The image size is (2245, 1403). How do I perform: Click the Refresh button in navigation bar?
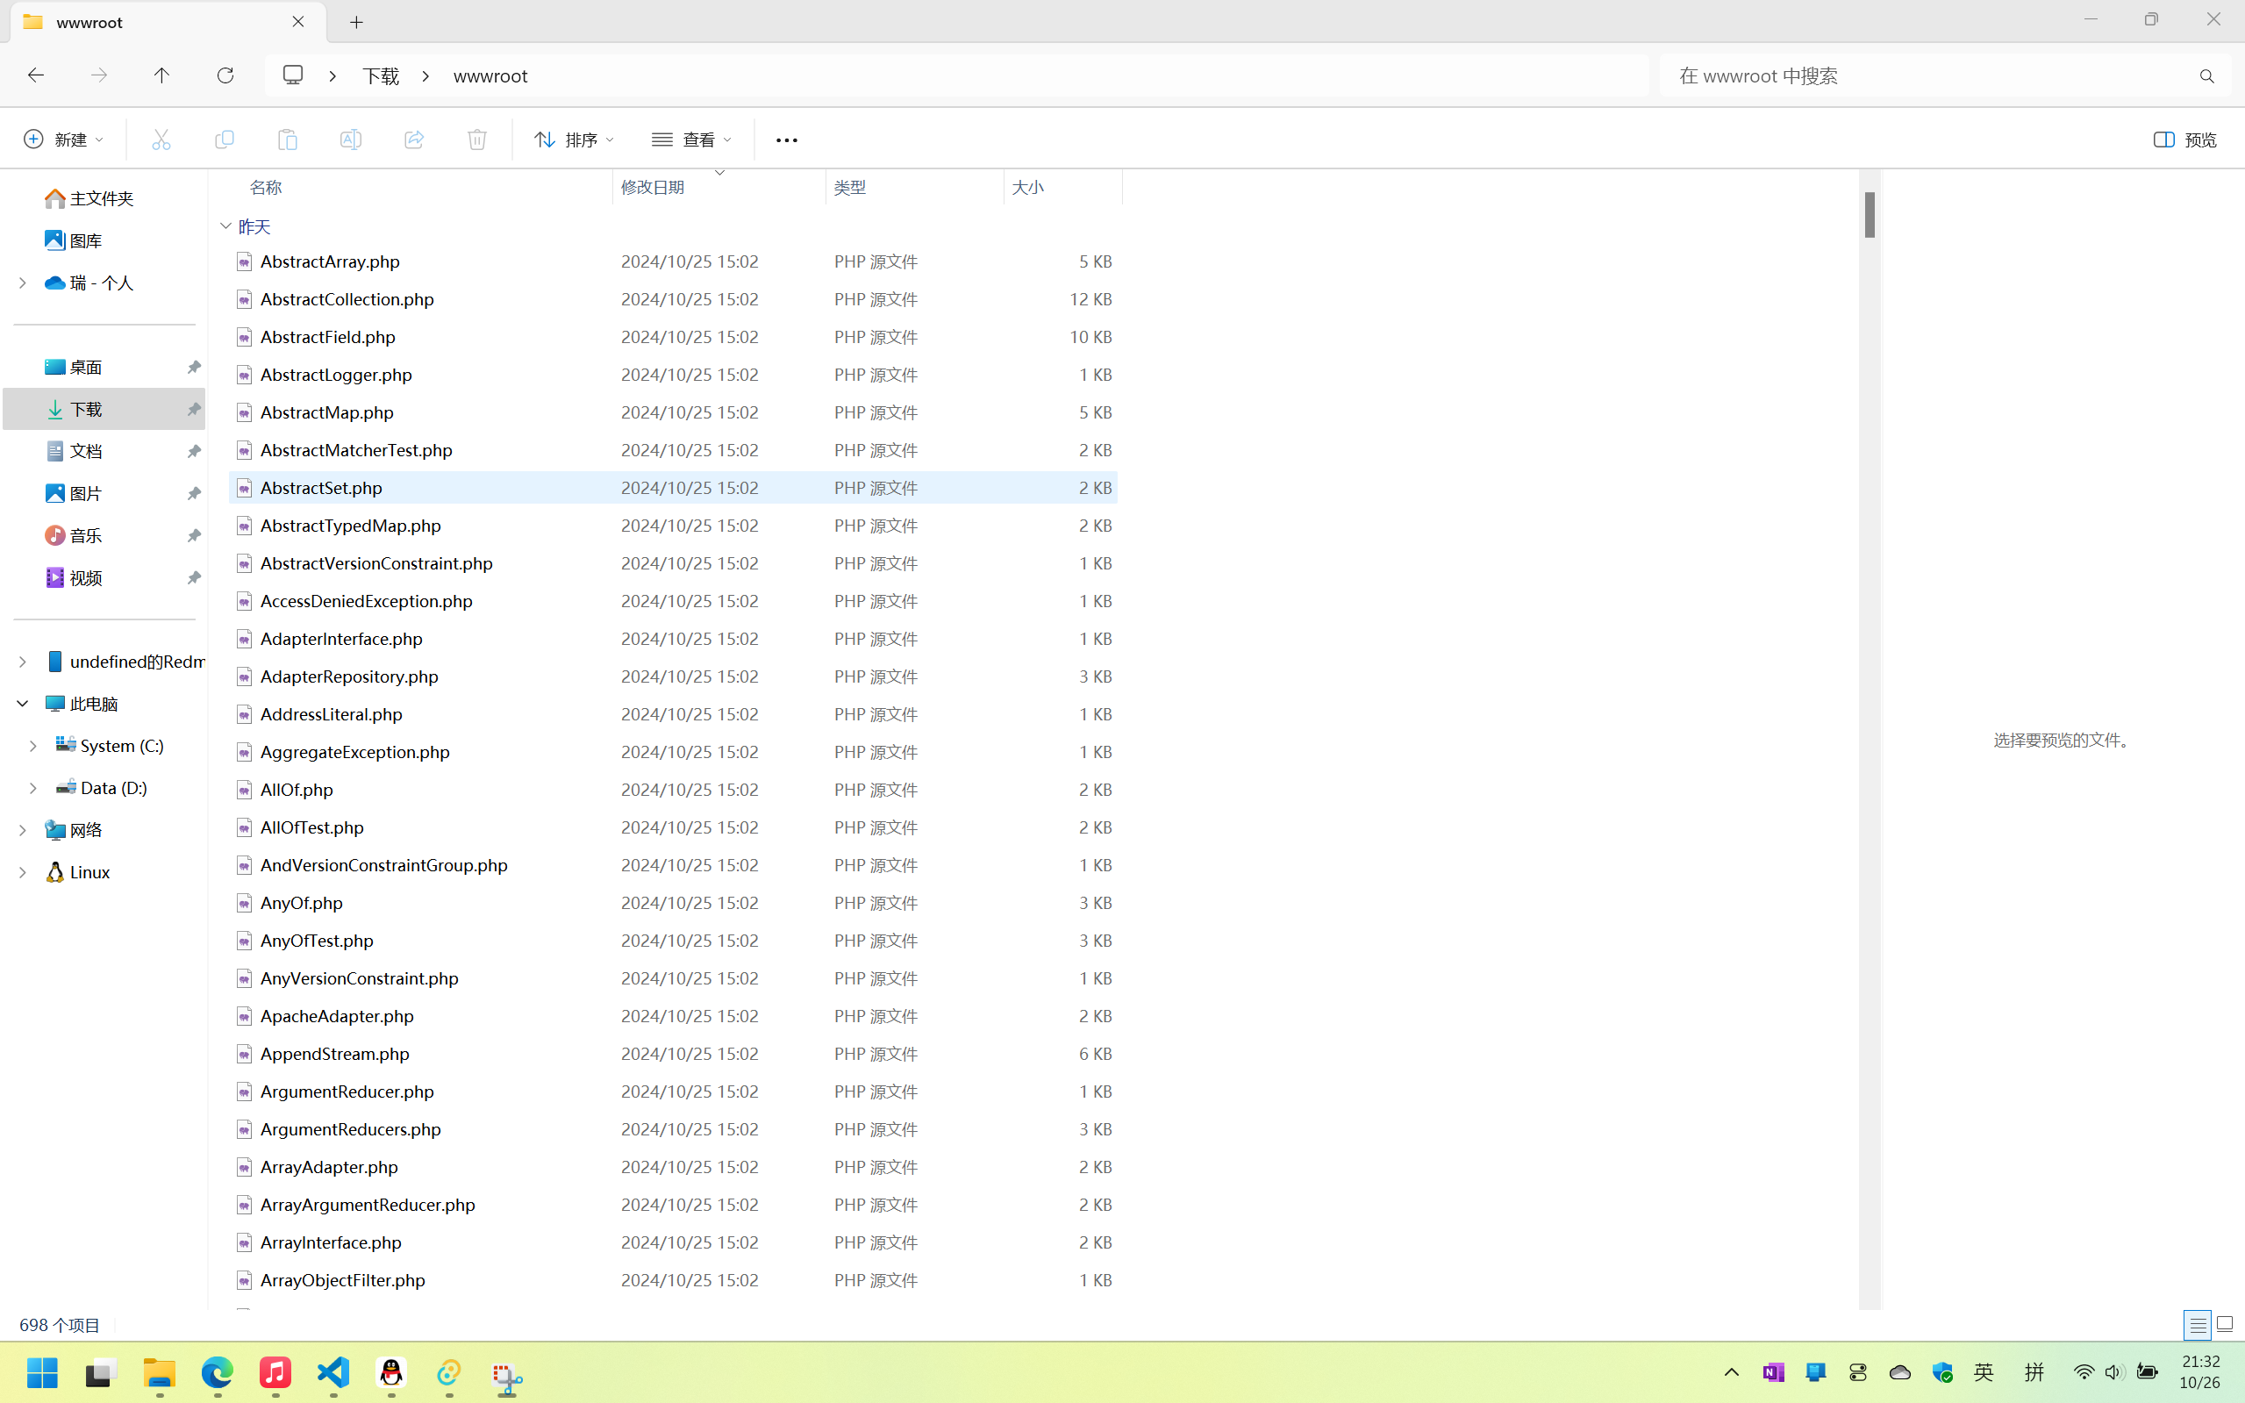pyautogui.click(x=225, y=75)
